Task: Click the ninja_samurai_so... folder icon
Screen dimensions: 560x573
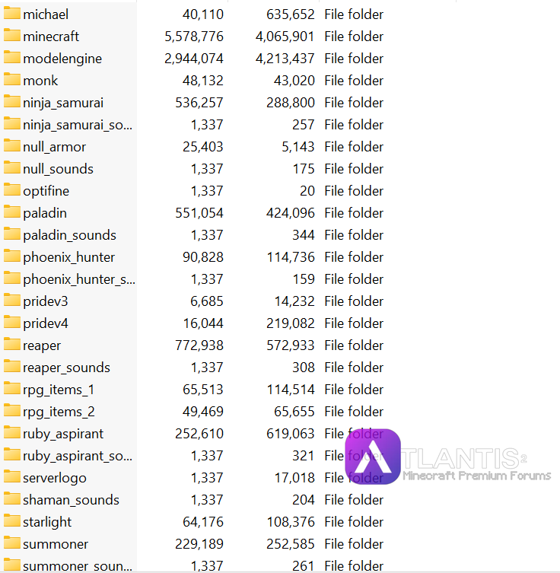Action: [x=12, y=124]
